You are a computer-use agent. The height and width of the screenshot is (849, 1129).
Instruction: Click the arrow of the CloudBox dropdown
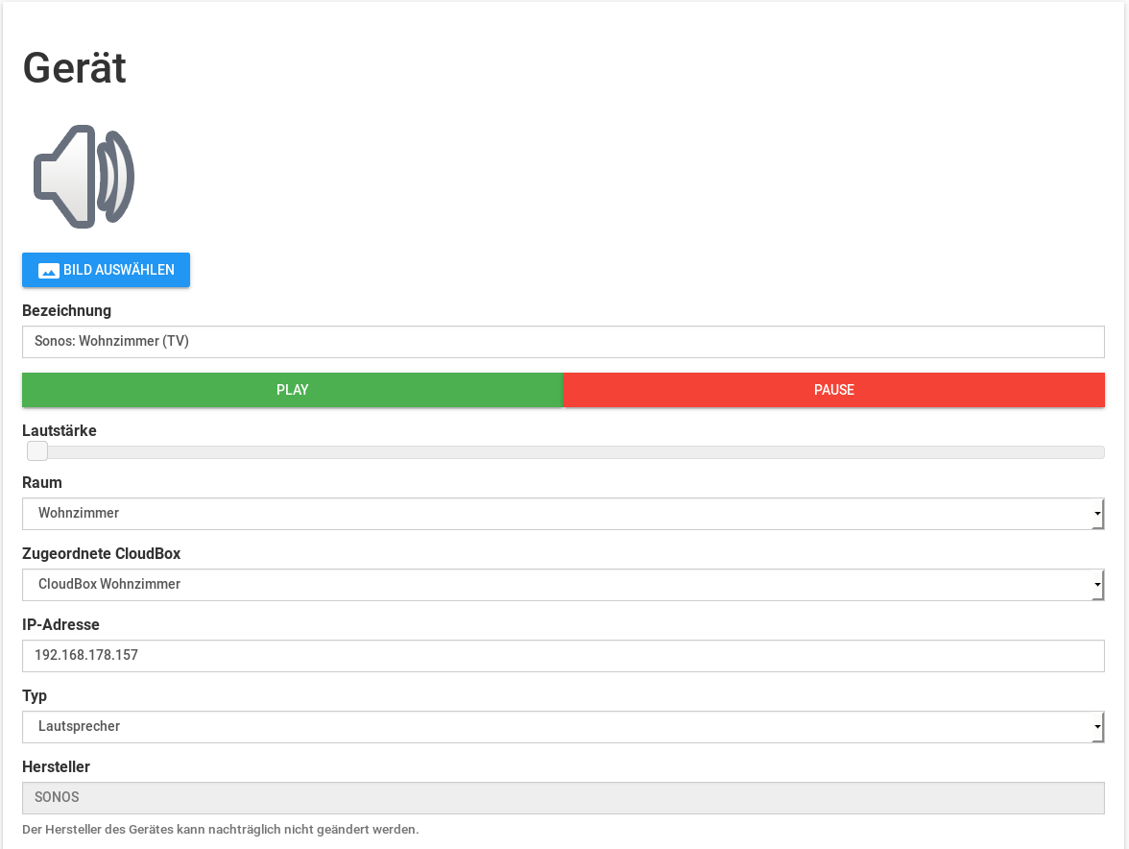(1096, 586)
